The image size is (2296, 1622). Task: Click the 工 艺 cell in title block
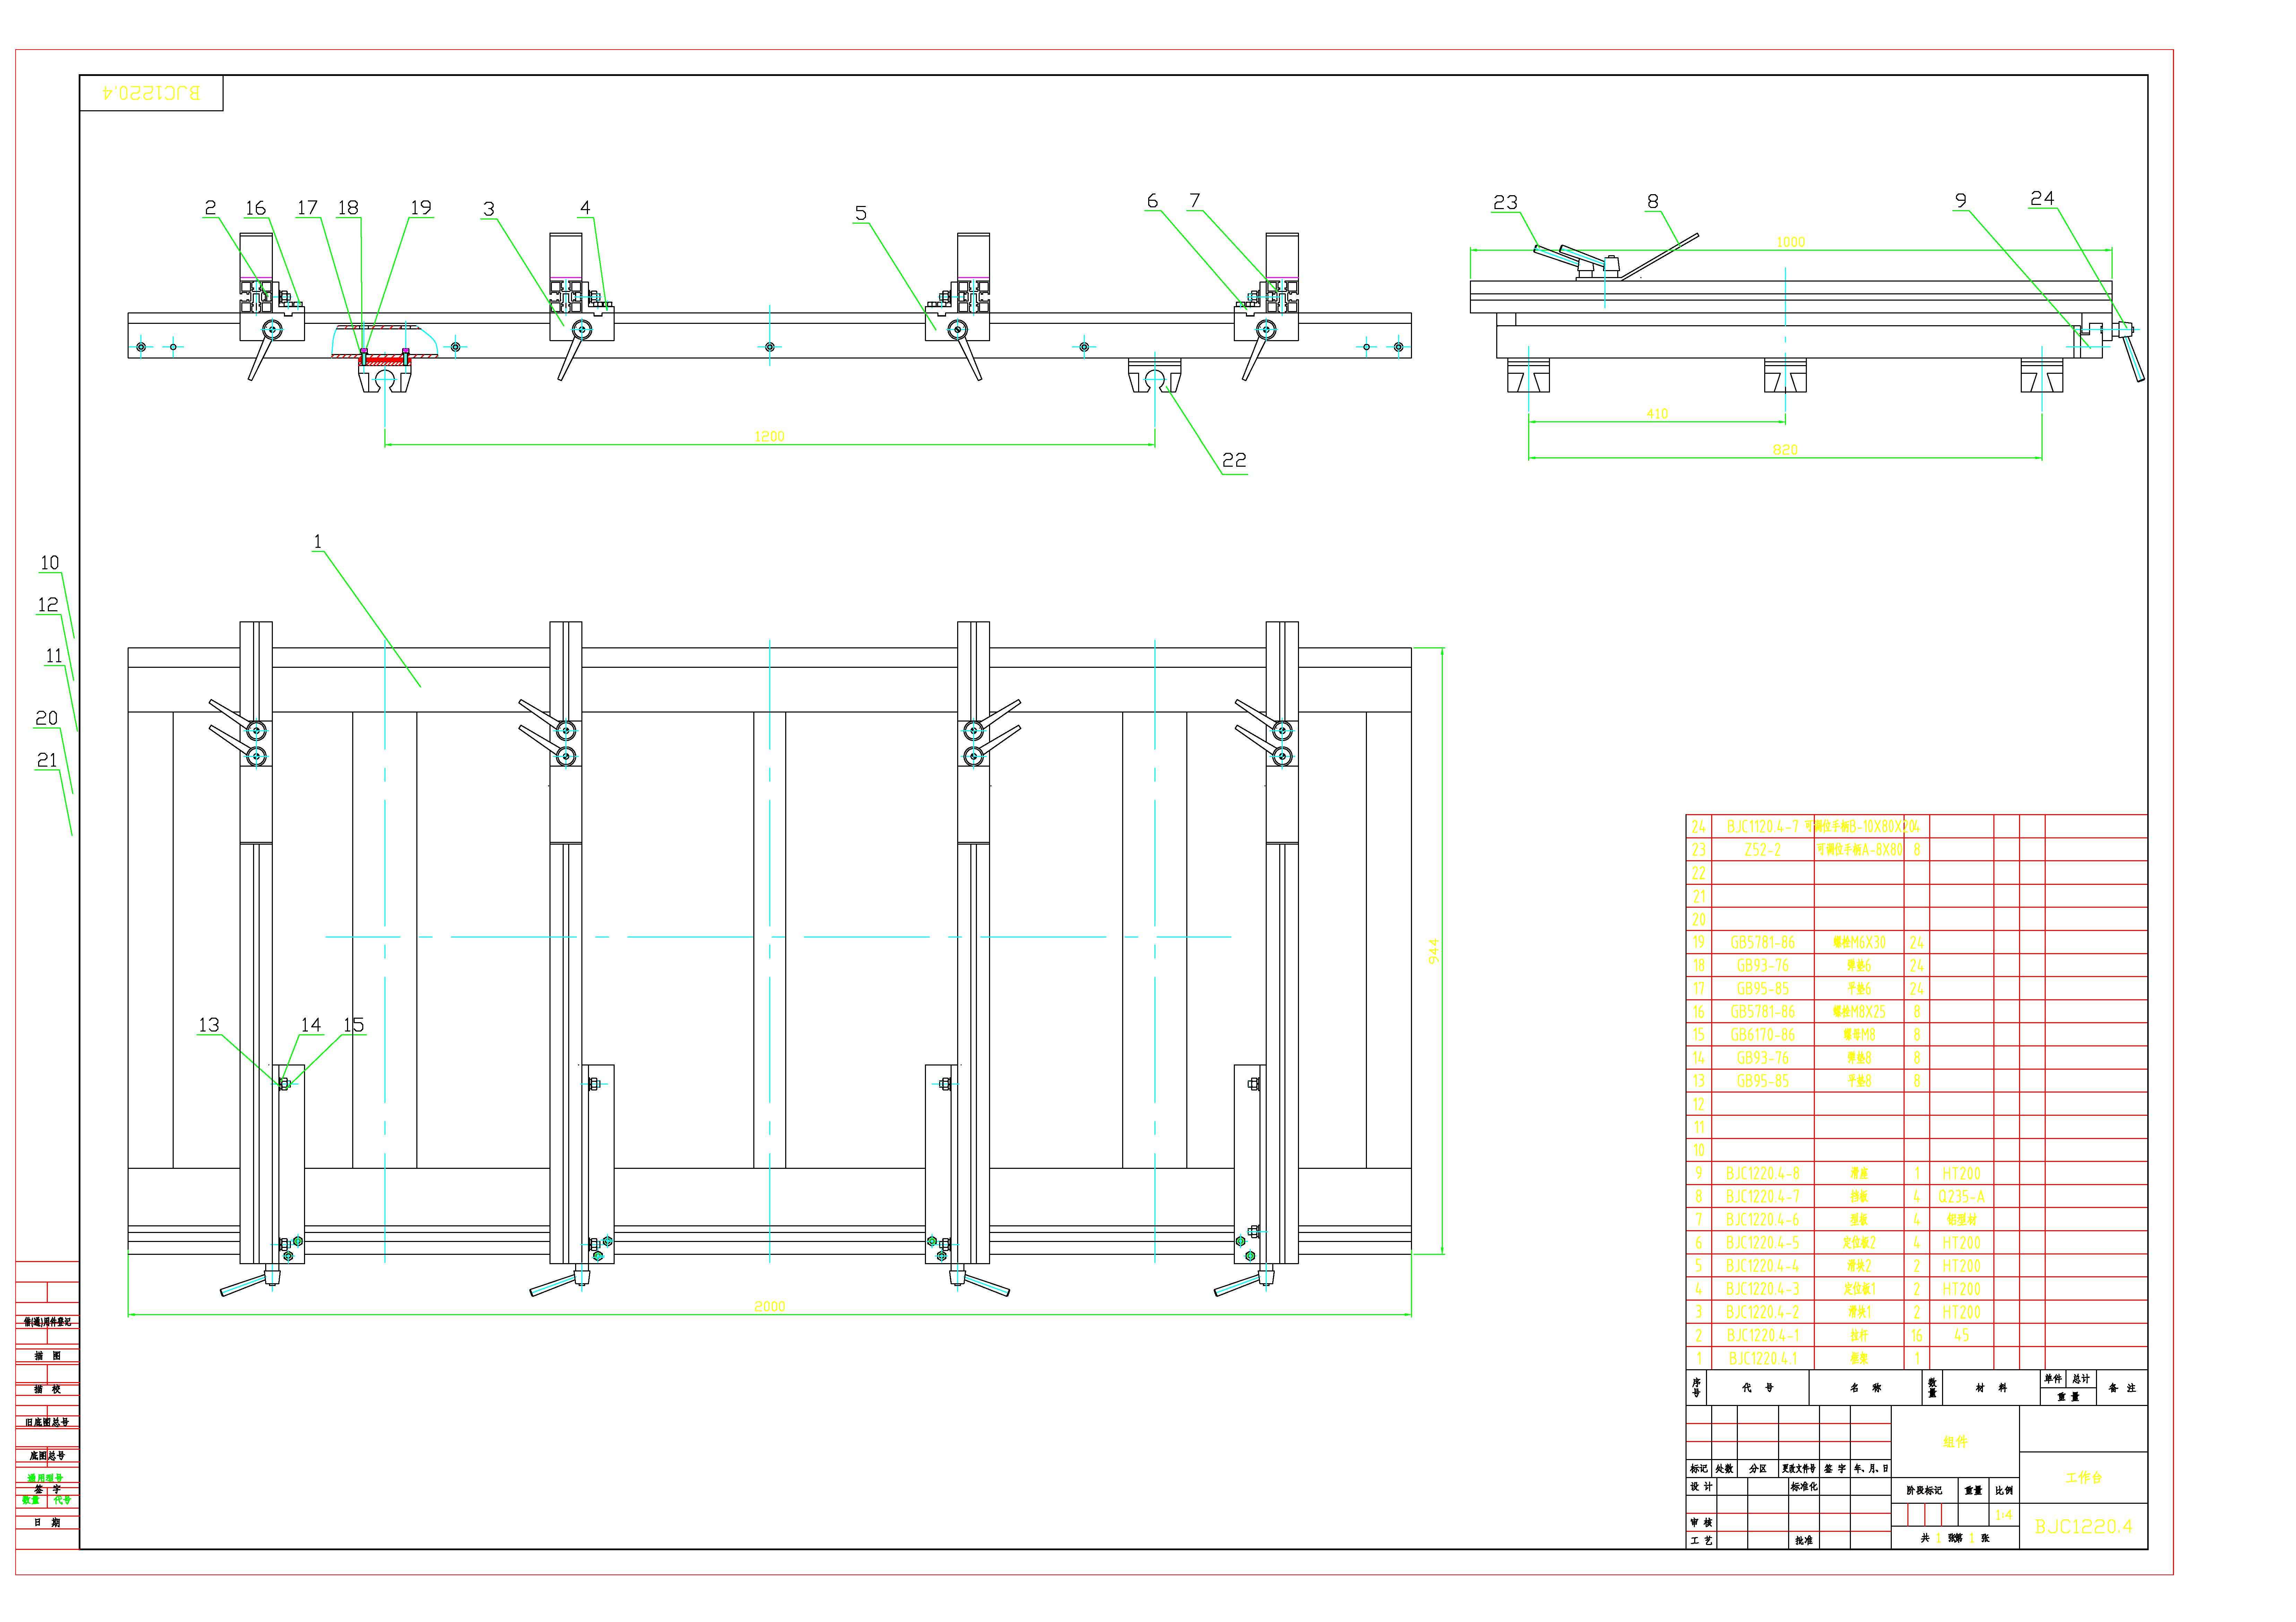(x=1701, y=1540)
